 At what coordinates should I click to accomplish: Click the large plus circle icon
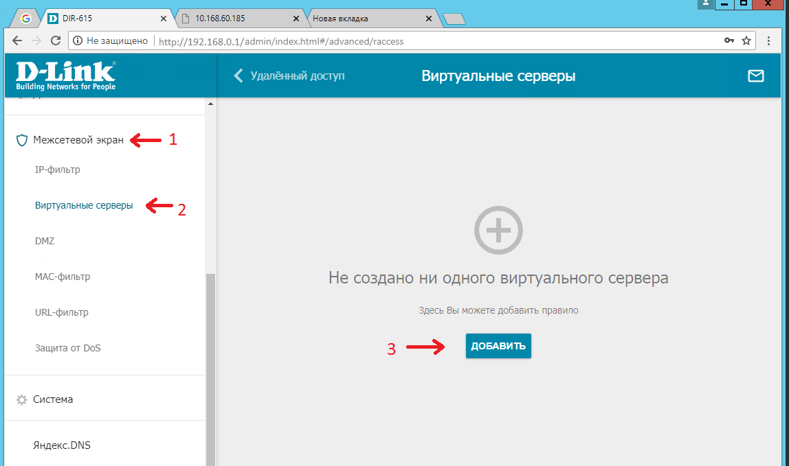498,230
